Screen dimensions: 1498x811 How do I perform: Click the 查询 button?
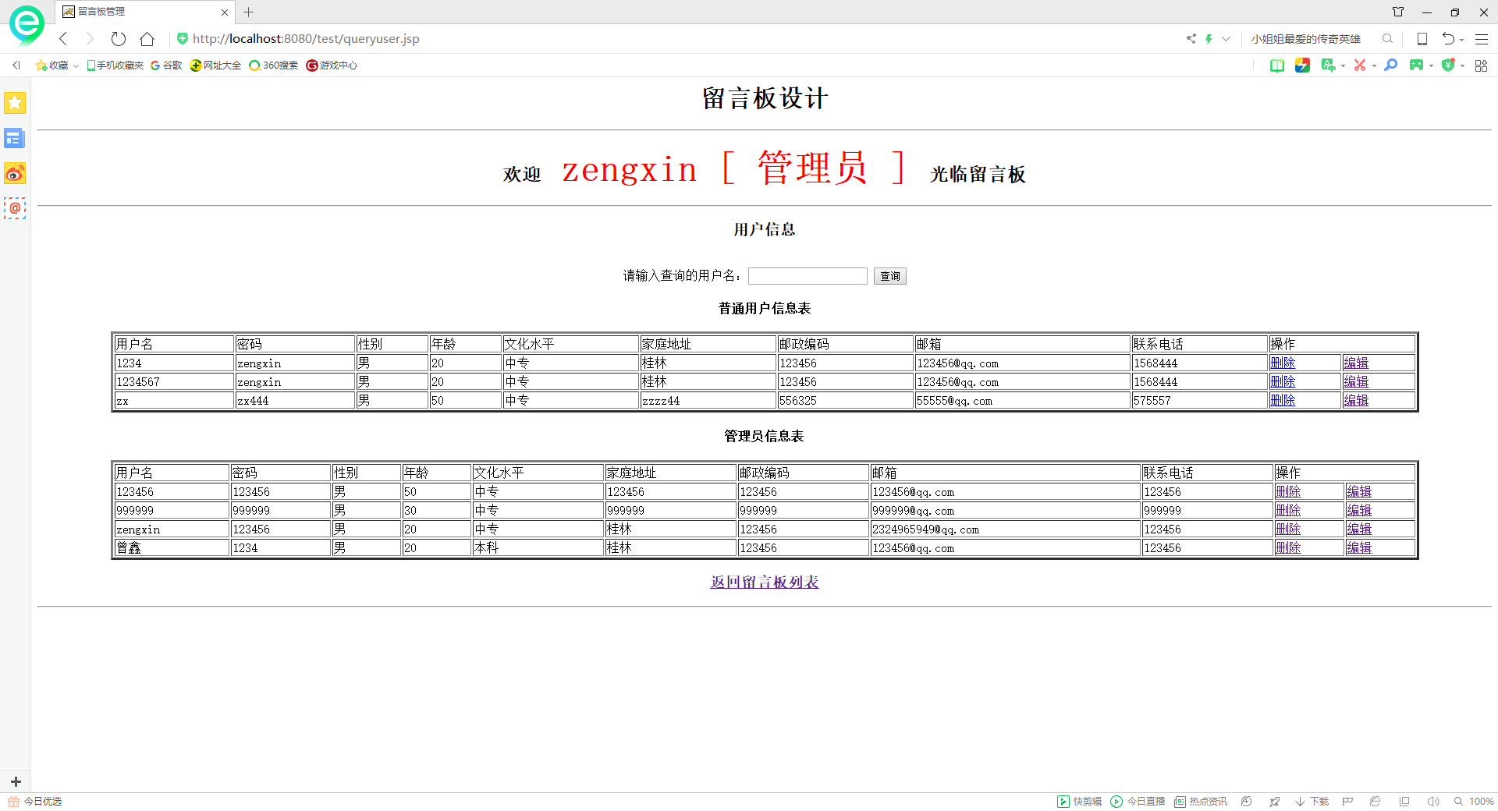889,276
